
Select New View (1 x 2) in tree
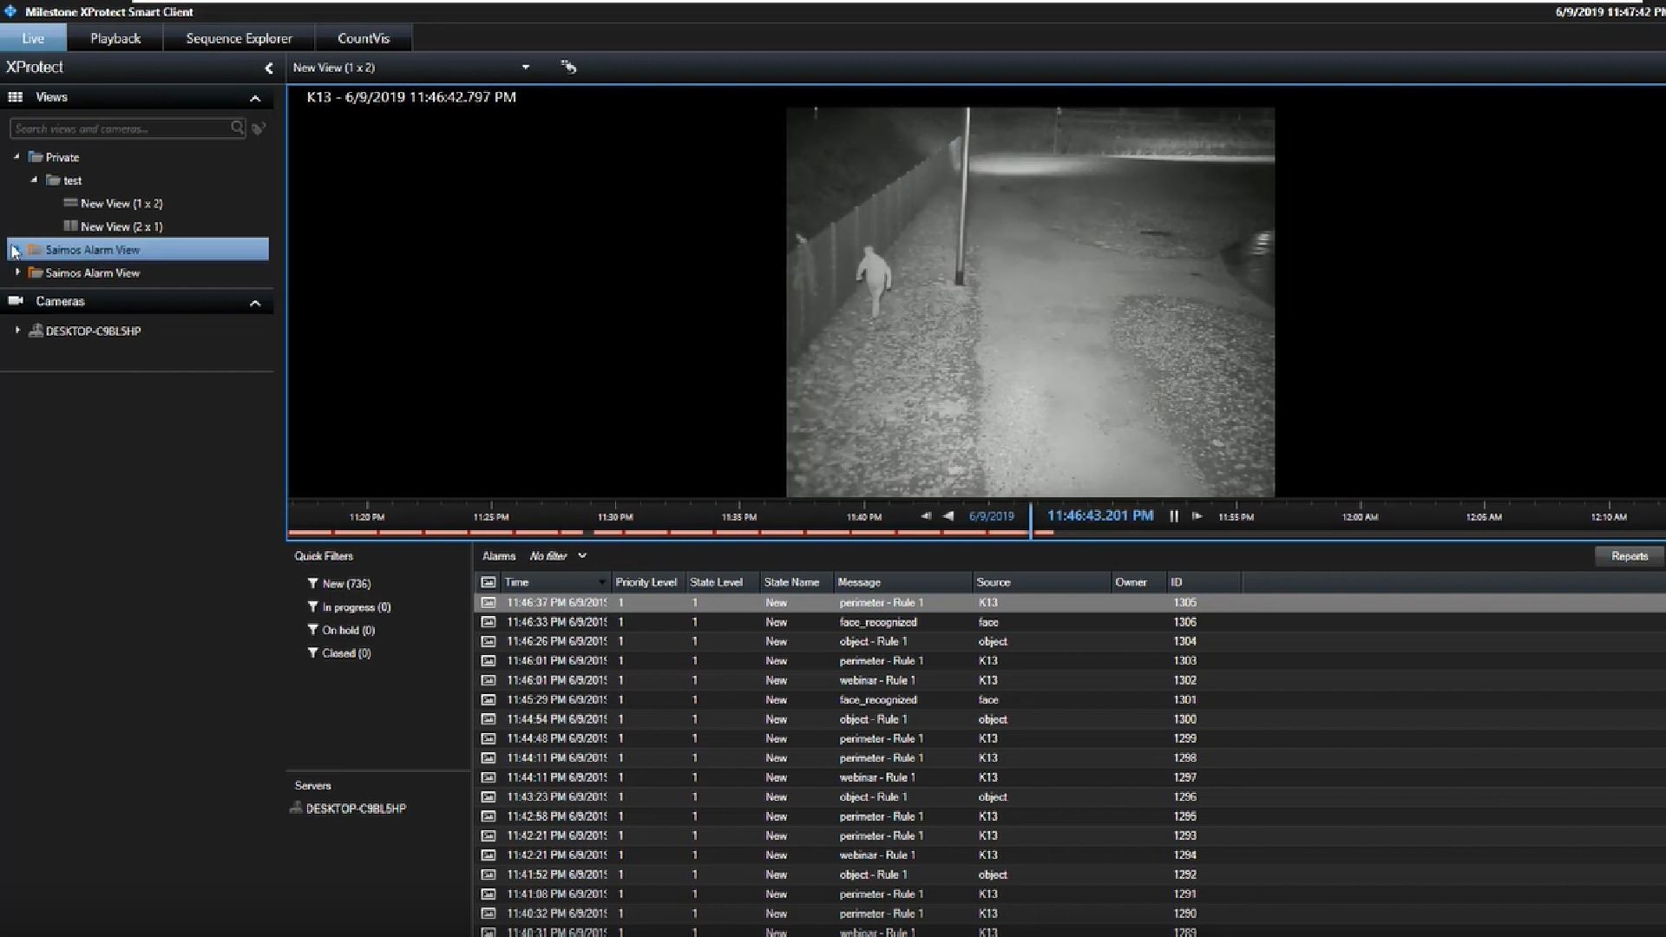[x=121, y=204]
